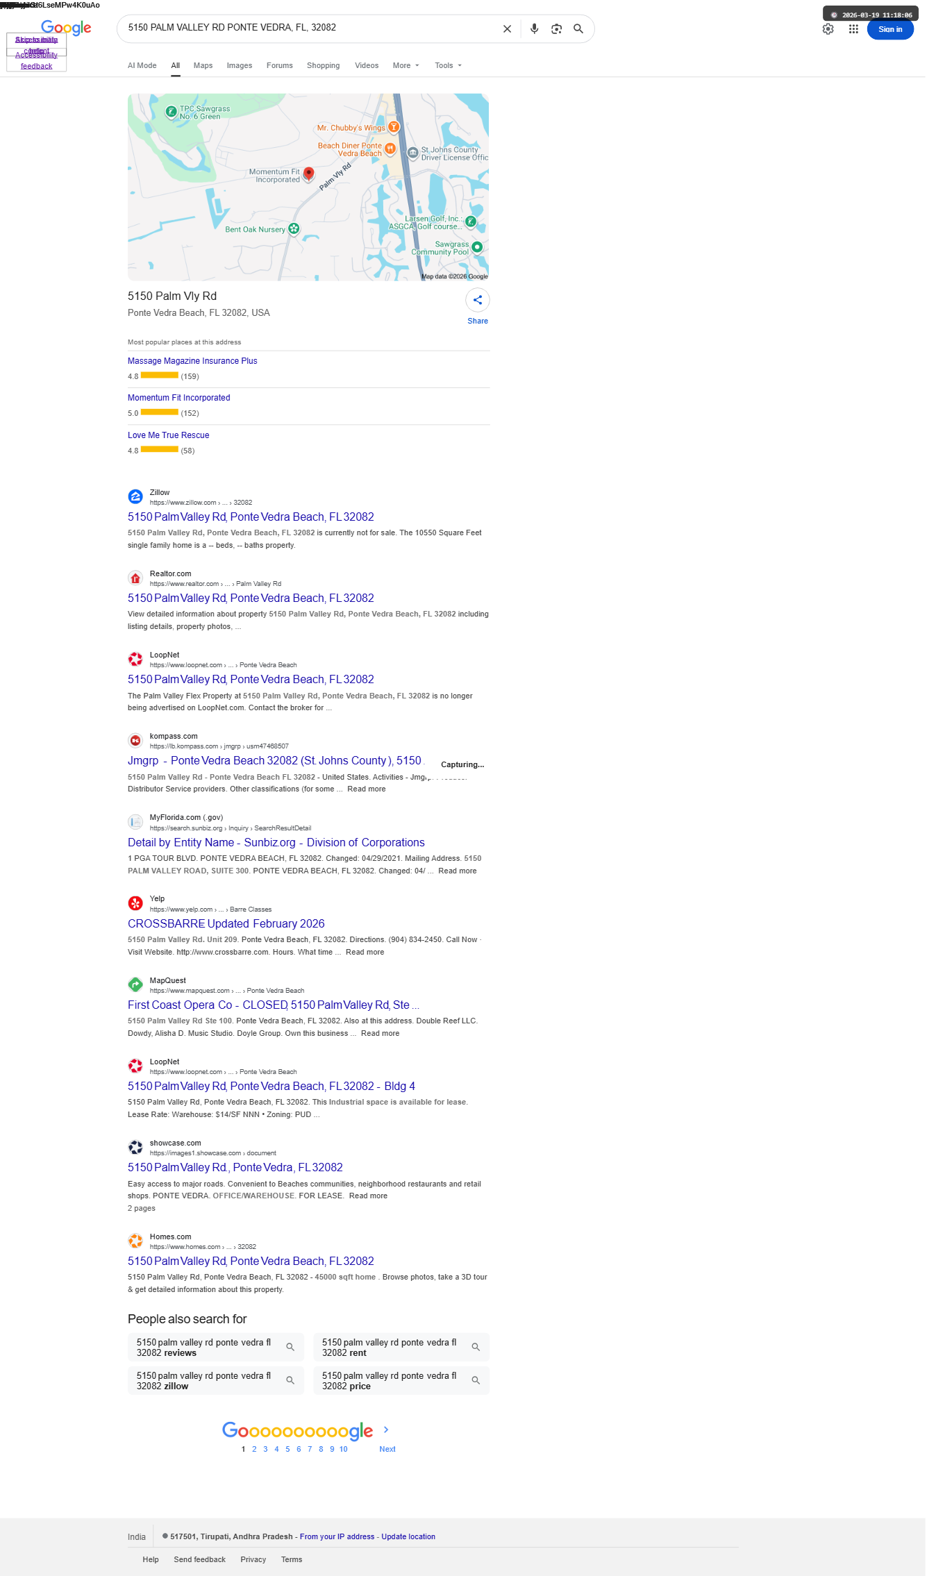Select the AI Mode tab
The width and height of the screenshot is (936, 1576).
142,65
